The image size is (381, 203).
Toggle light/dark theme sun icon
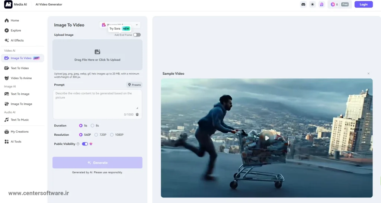pos(313,4)
